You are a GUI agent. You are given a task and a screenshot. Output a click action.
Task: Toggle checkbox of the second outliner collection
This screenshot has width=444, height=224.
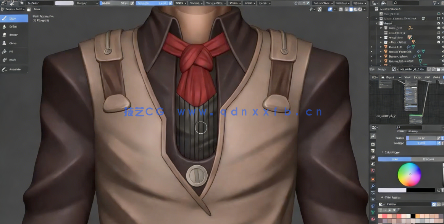click(439, 18)
